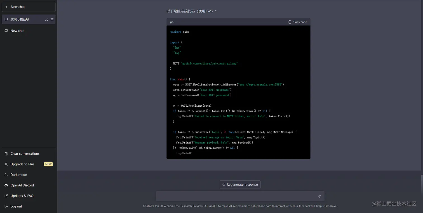
Task: Click the 'opts.SetPassword' code line
Action: [202, 95]
